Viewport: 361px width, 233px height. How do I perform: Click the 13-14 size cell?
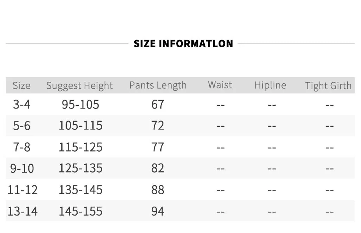[x=23, y=211]
